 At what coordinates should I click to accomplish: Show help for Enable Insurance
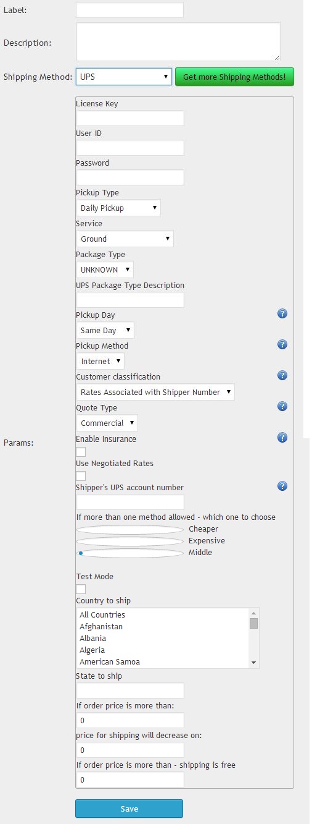tap(282, 437)
